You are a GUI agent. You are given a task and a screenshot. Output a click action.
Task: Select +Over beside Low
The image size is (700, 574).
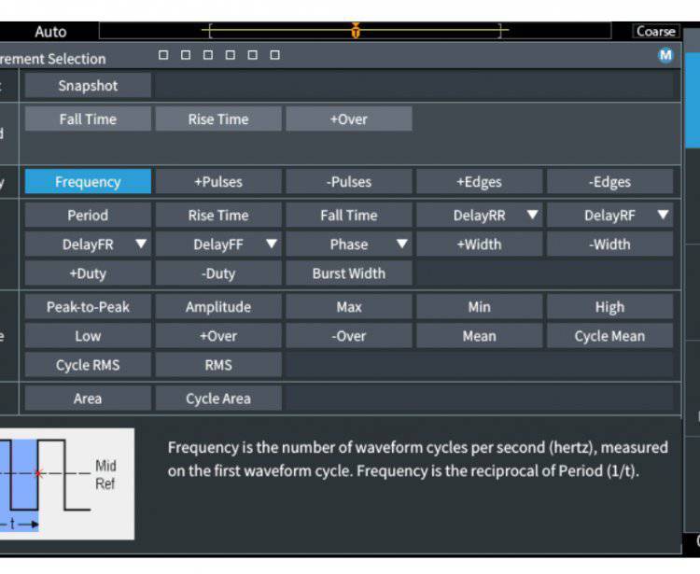(218, 336)
